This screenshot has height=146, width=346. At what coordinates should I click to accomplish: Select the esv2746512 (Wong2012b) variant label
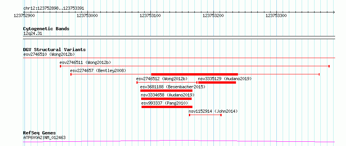(x=162, y=79)
